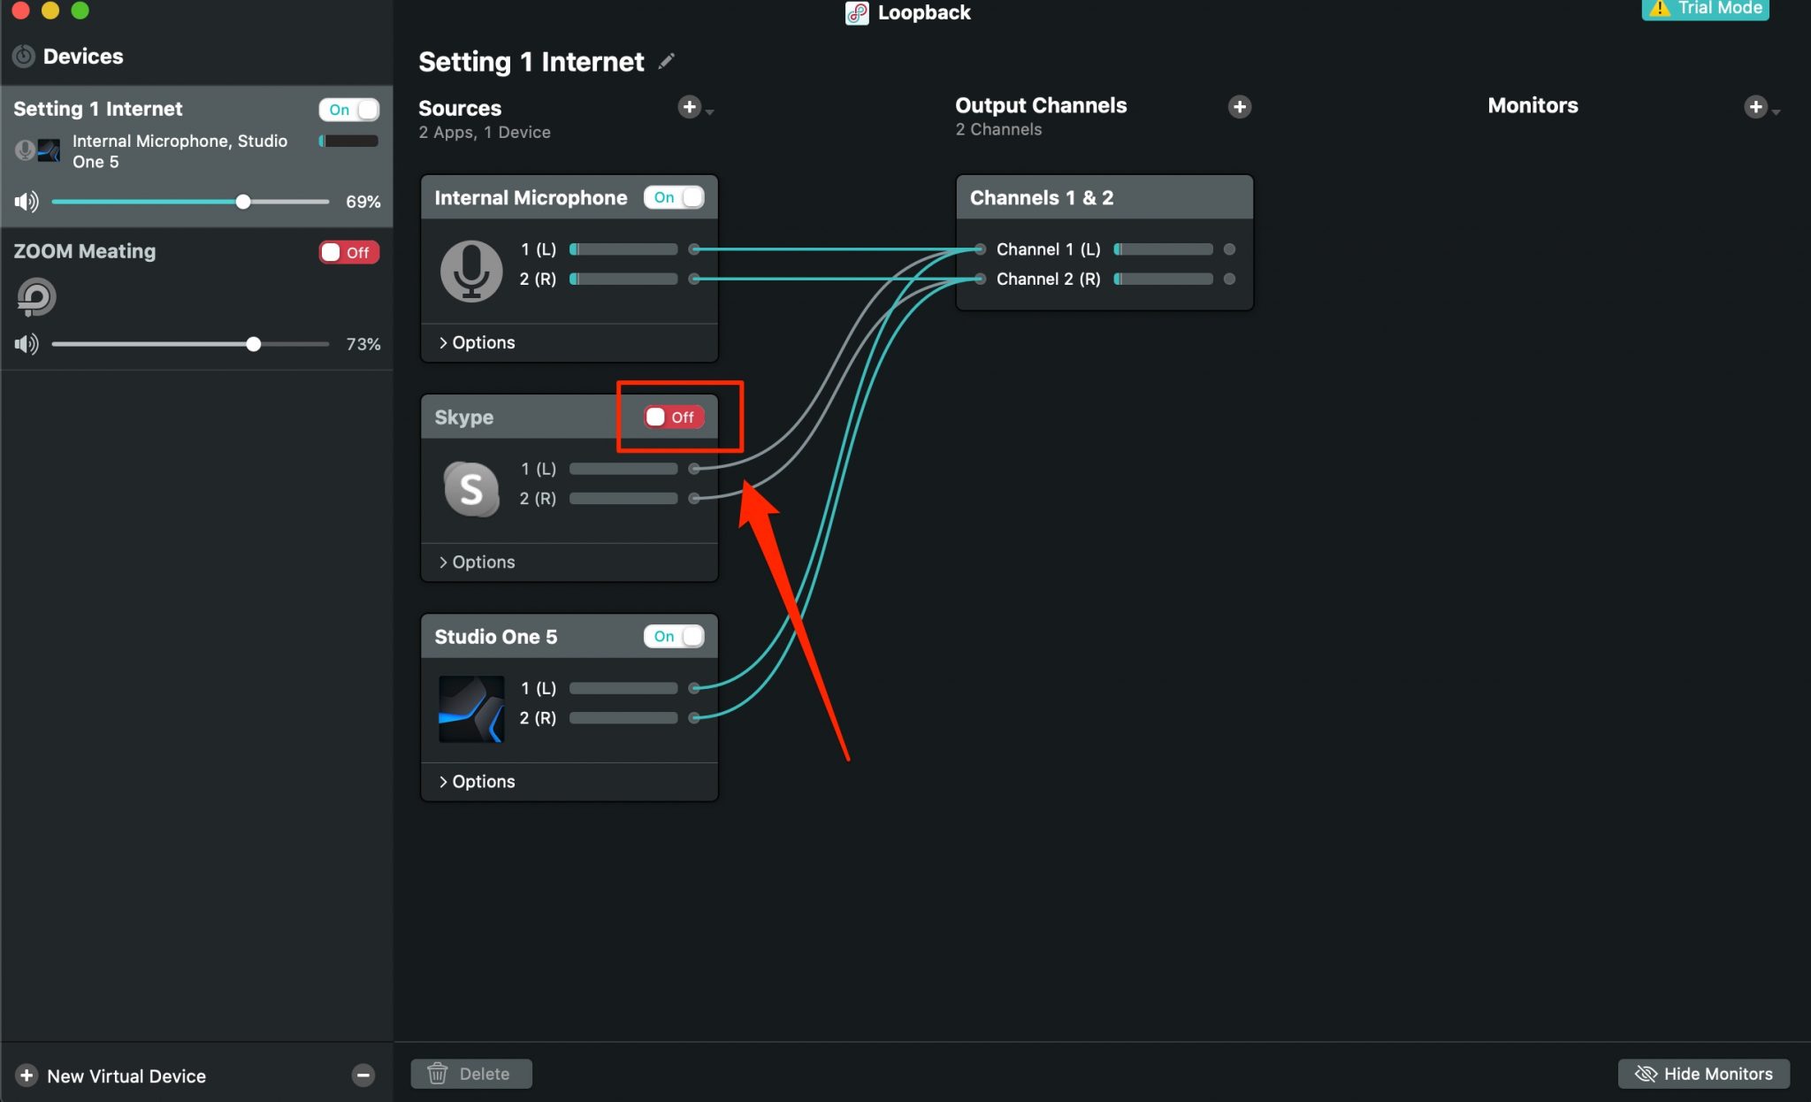This screenshot has width=1811, height=1102.
Task: Click New Virtual Device at the bottom left
Action: coord(111,1075)
